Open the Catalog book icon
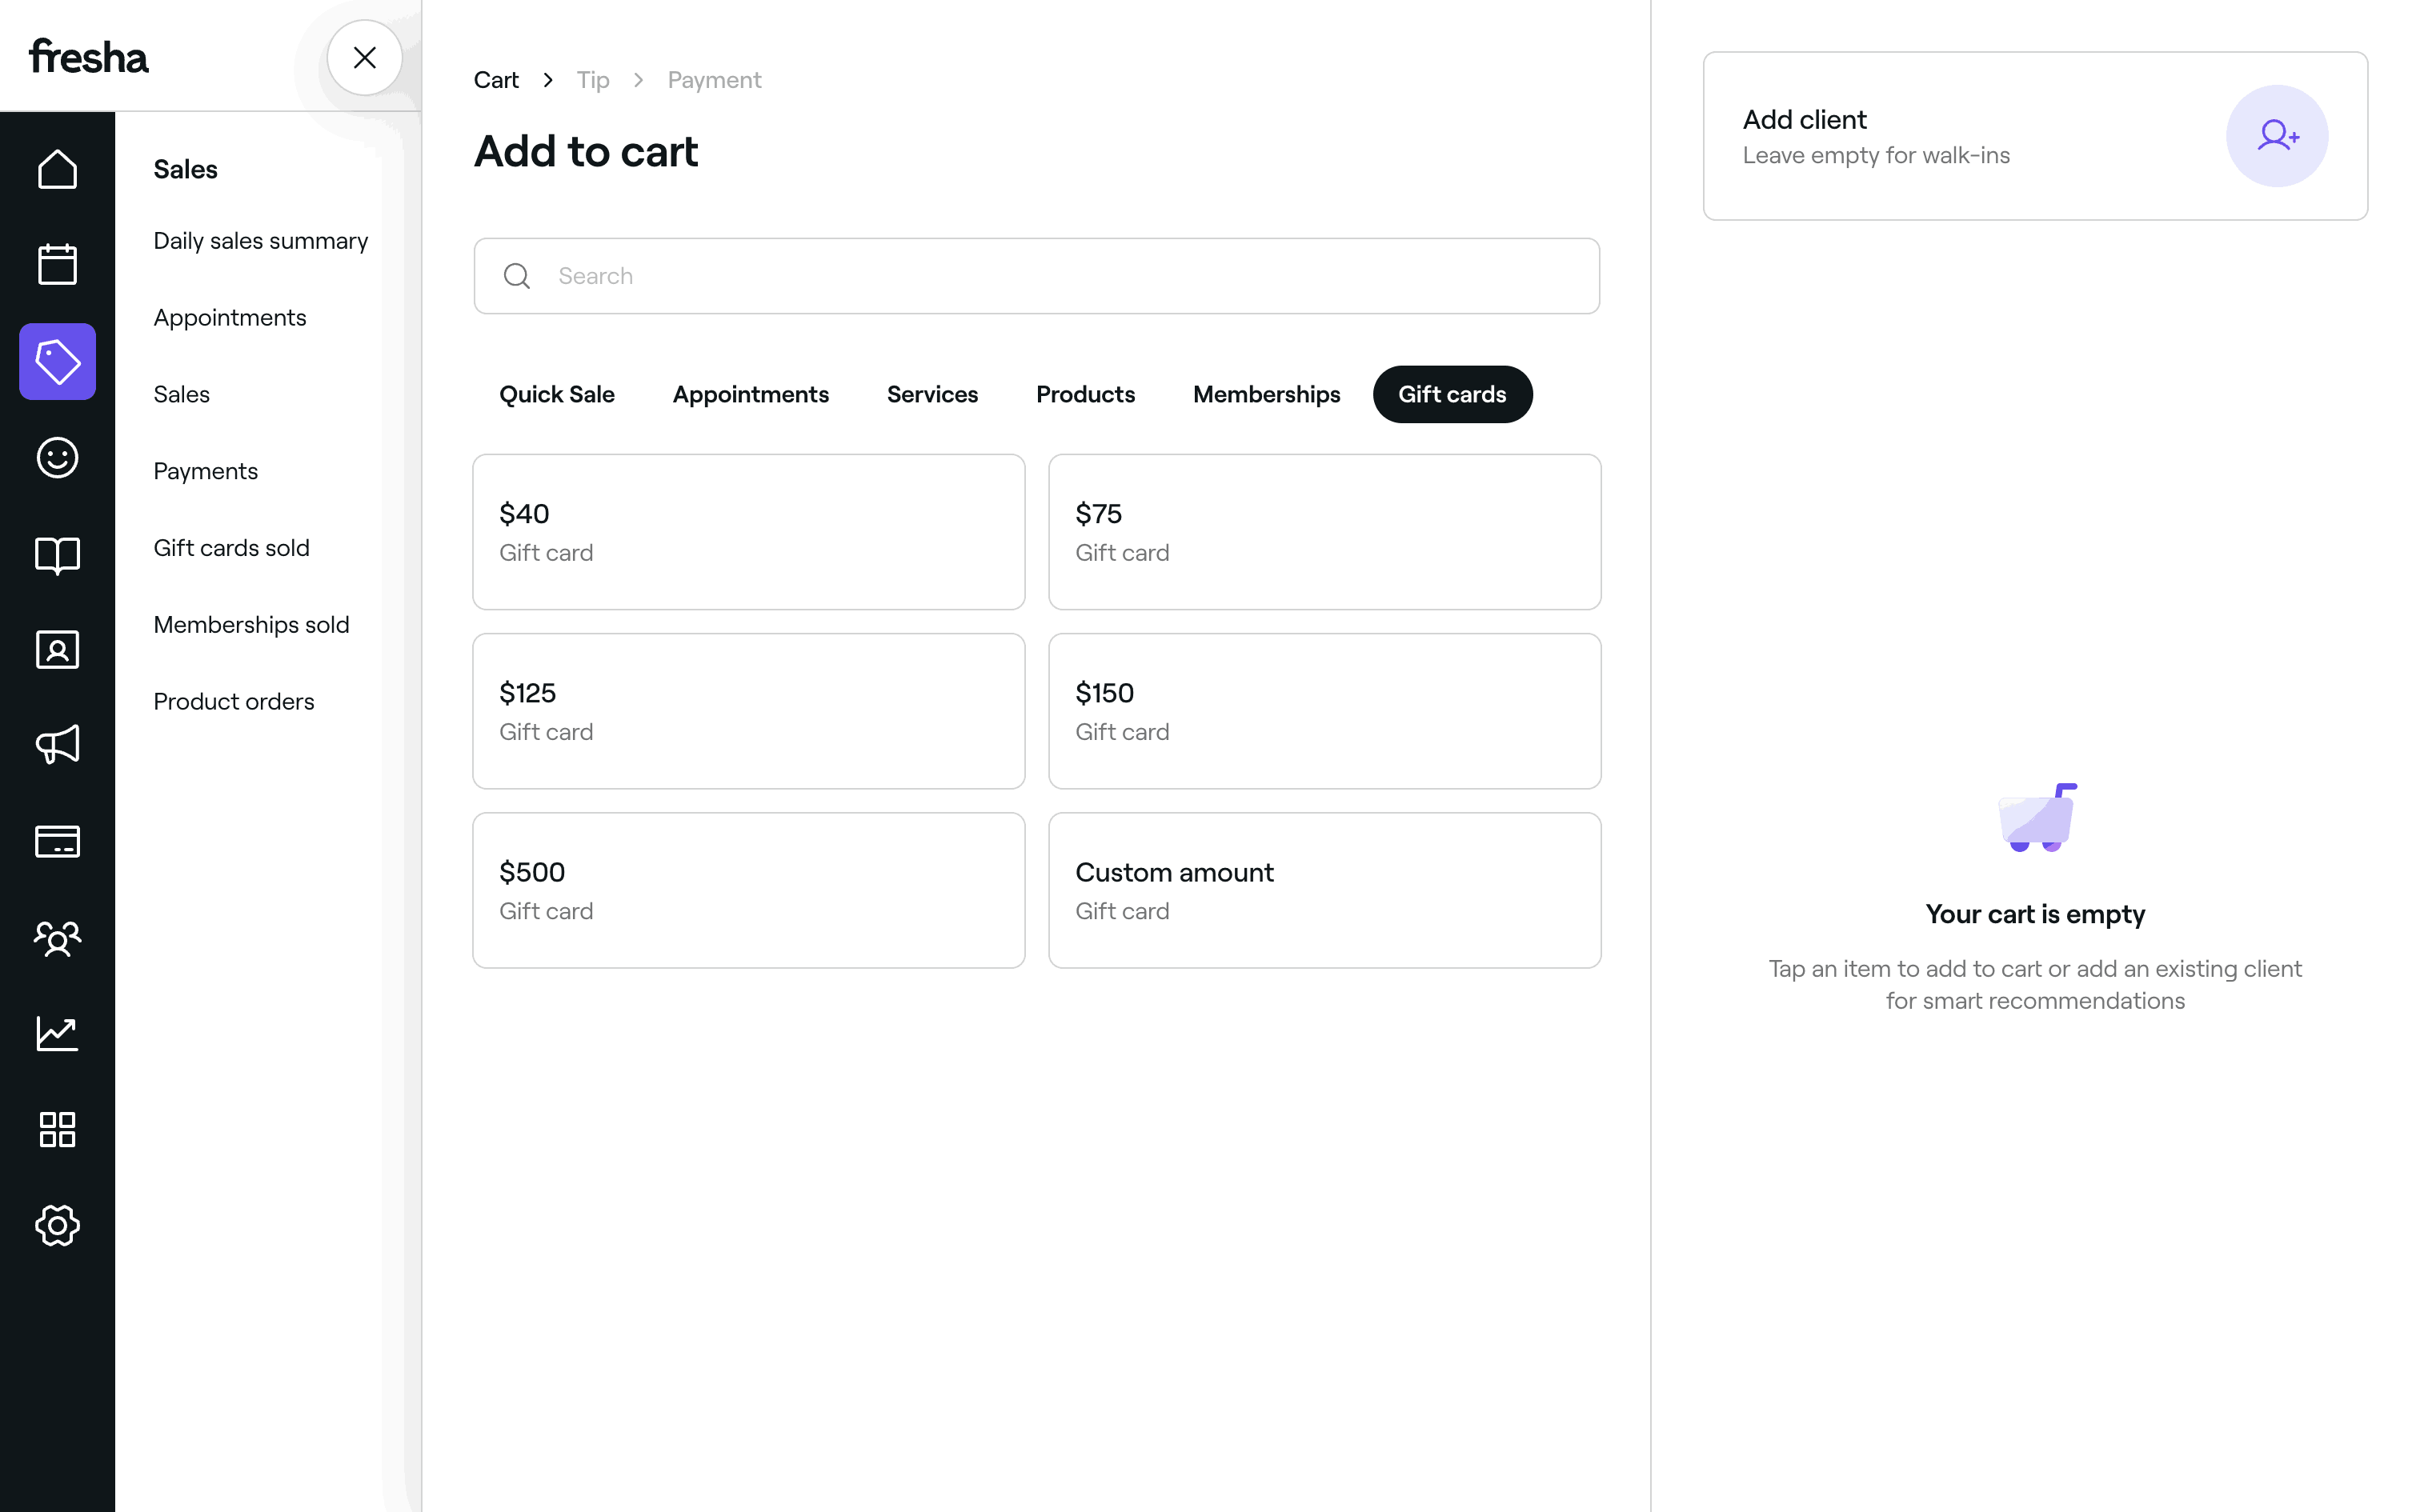Screen dimensions: 2420x1512 coord(57,554)
